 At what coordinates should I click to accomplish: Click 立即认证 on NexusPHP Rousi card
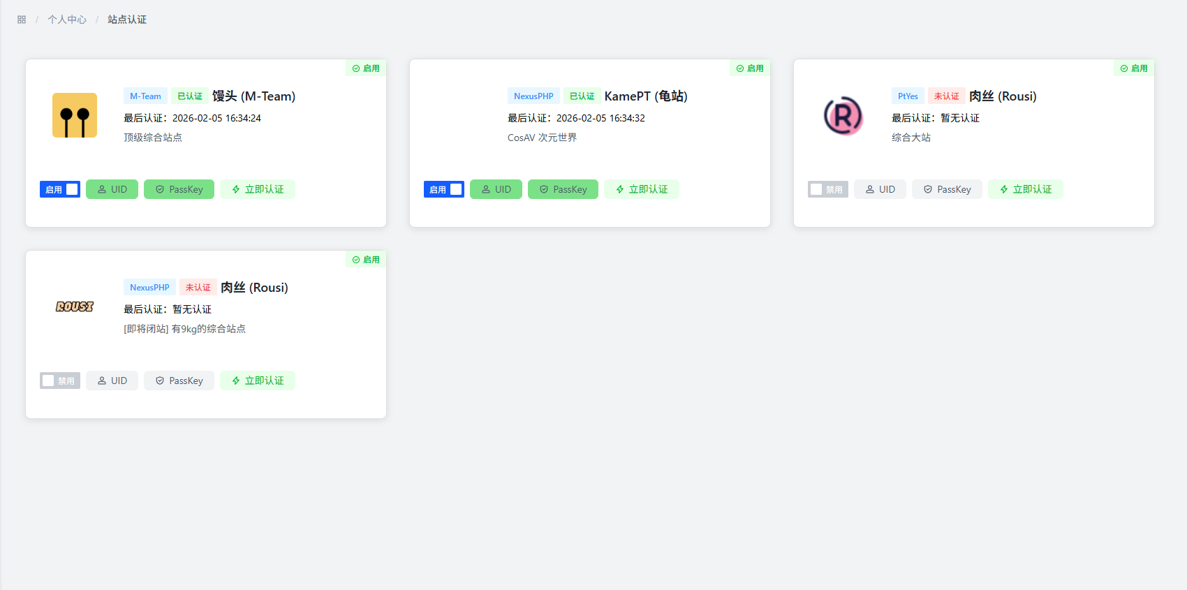point(258,381)
